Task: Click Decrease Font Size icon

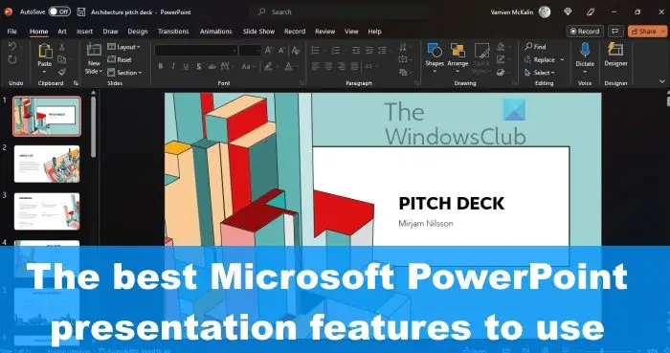Action: 281,51
